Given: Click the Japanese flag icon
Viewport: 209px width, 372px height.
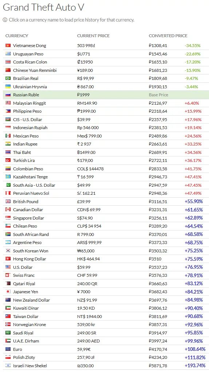Looking at the screenshot, I should coord(8,291).
